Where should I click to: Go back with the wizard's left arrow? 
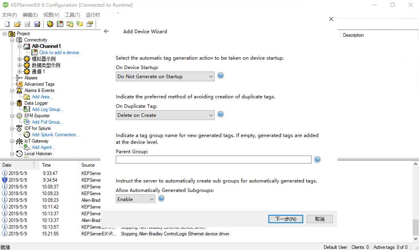pyautogui.click(x=106, y=31)
